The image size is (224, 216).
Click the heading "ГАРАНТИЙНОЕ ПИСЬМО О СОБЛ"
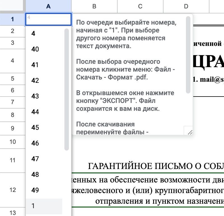156,166
